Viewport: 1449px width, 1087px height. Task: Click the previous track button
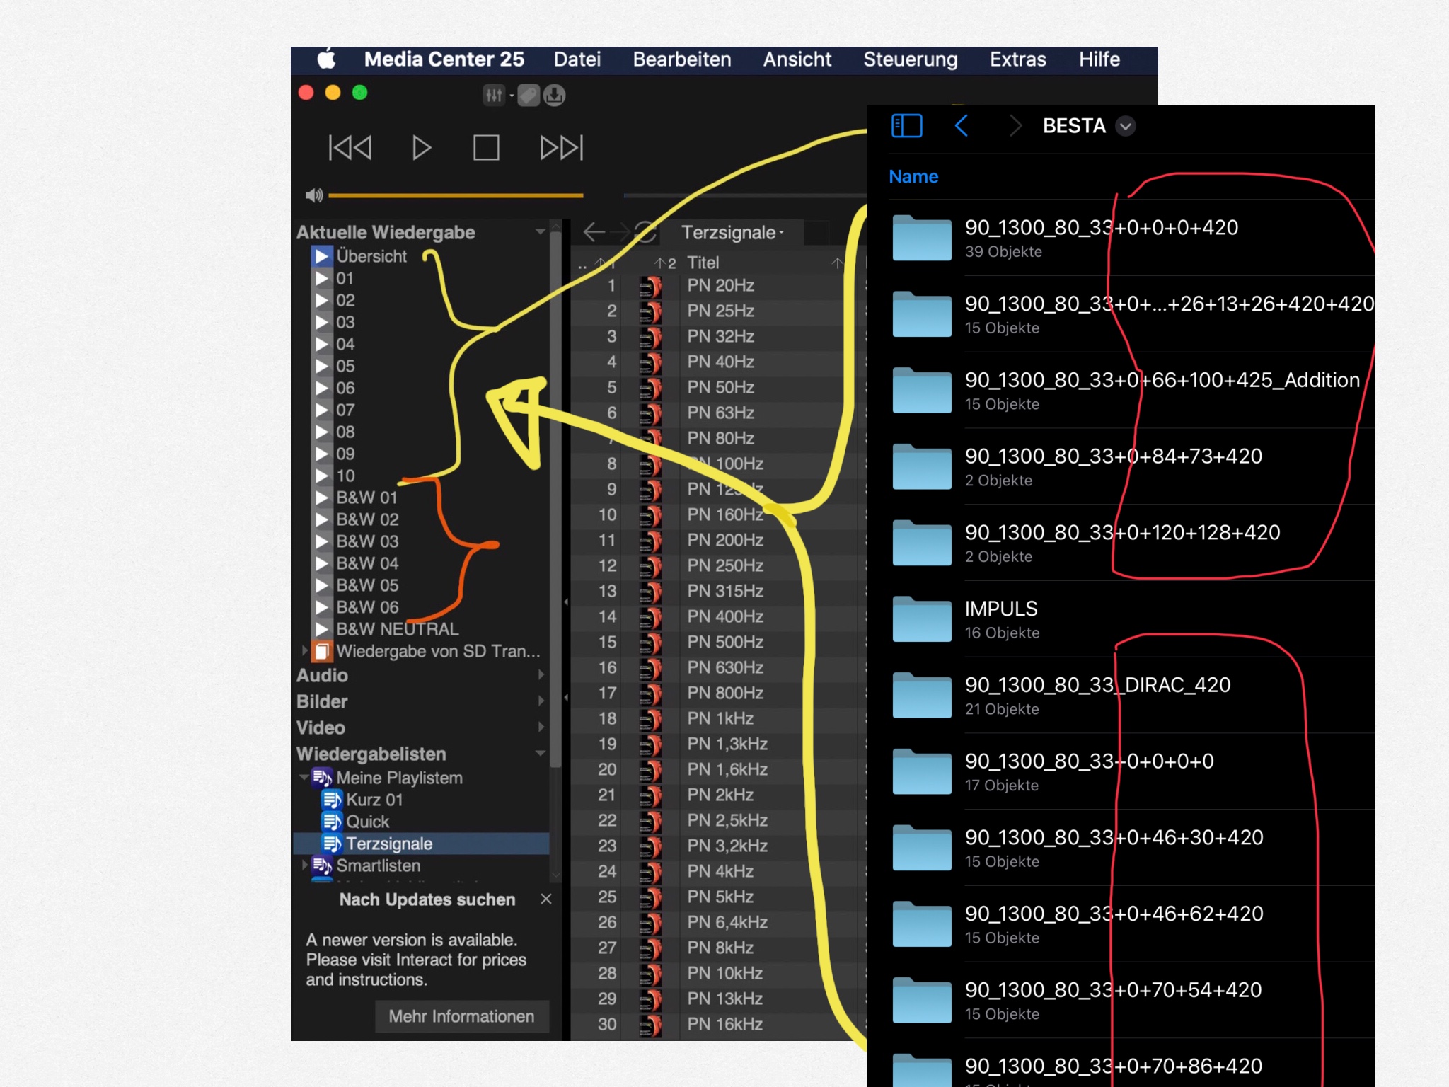pyautogui.click(x=350, y=148)
